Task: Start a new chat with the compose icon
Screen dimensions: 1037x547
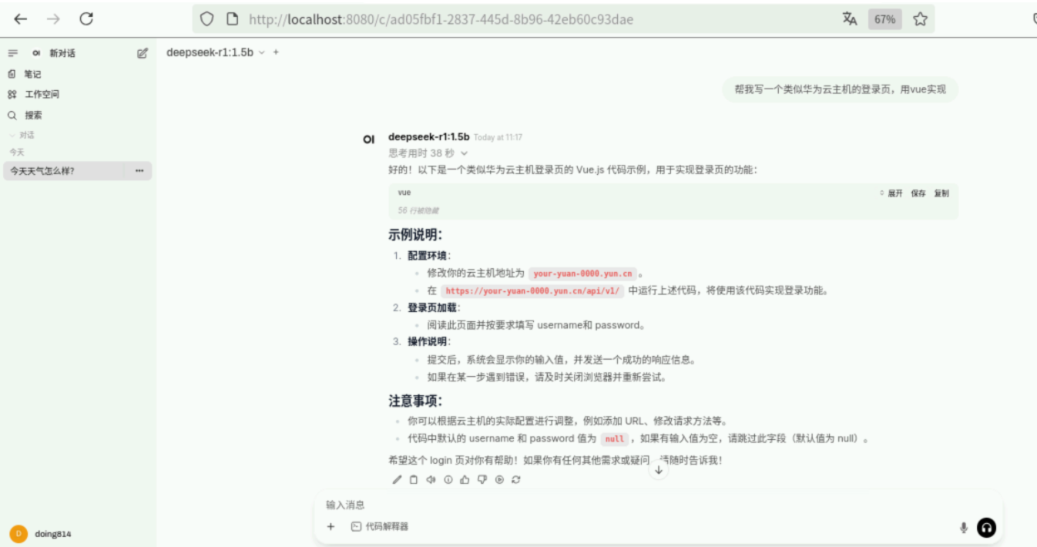Action: tap(140, 52)
